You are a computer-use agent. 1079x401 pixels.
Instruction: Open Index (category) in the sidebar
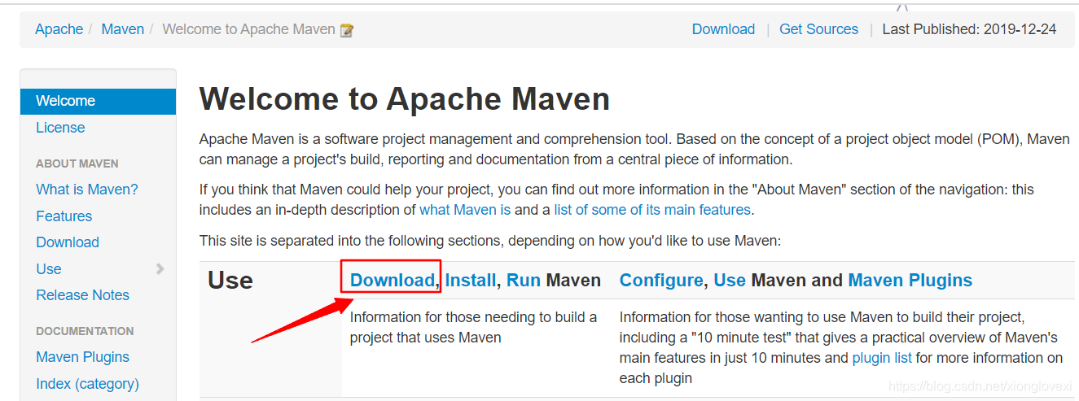point(87,384)
